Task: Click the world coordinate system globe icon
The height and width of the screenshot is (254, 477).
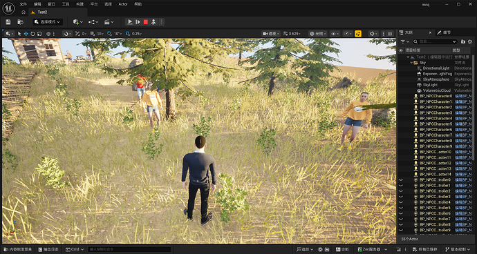Action: pyautogui.click(x=48, y=34)
